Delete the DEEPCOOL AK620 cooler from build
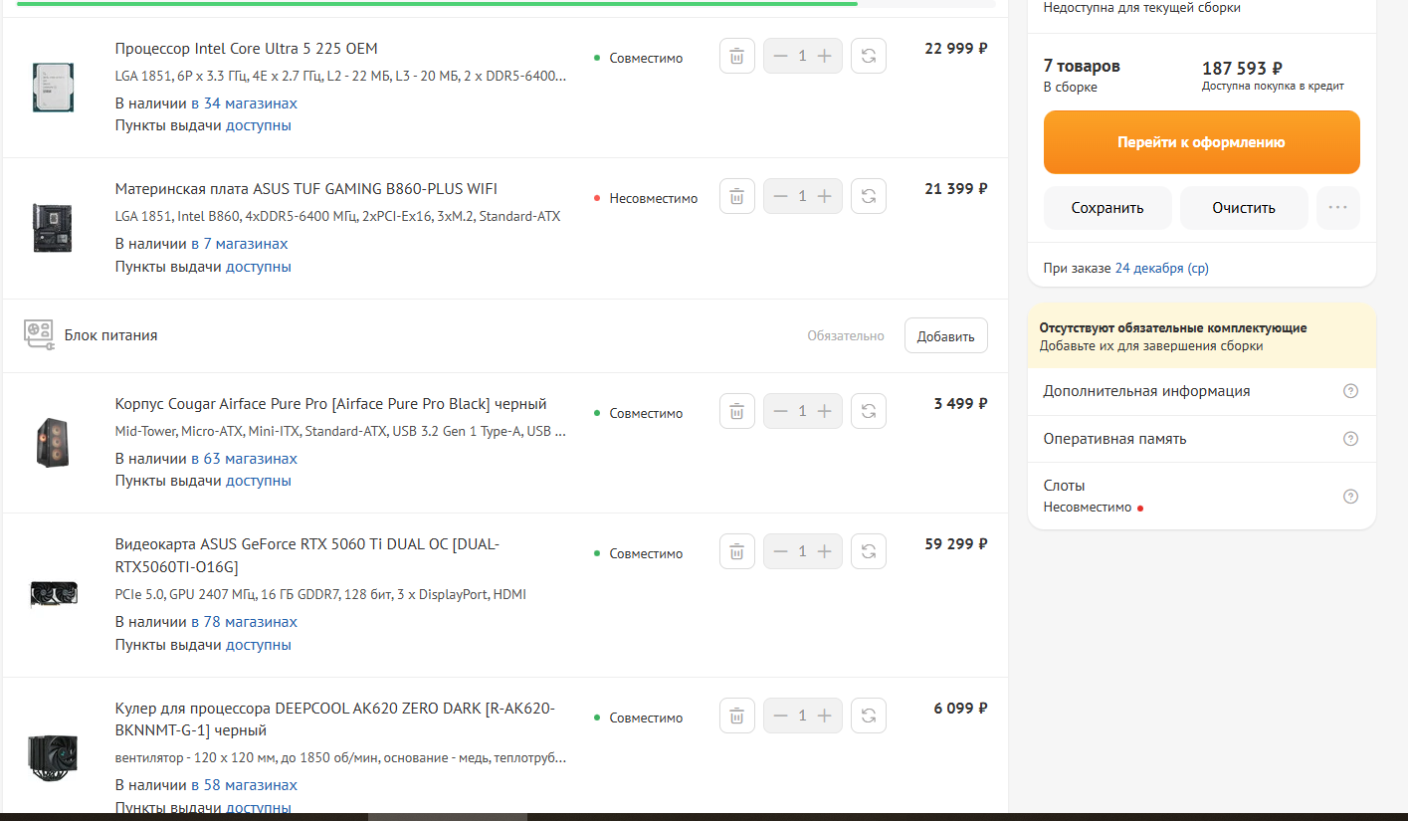The width and height of the screenshot is (1408, 821). [737, 716]
